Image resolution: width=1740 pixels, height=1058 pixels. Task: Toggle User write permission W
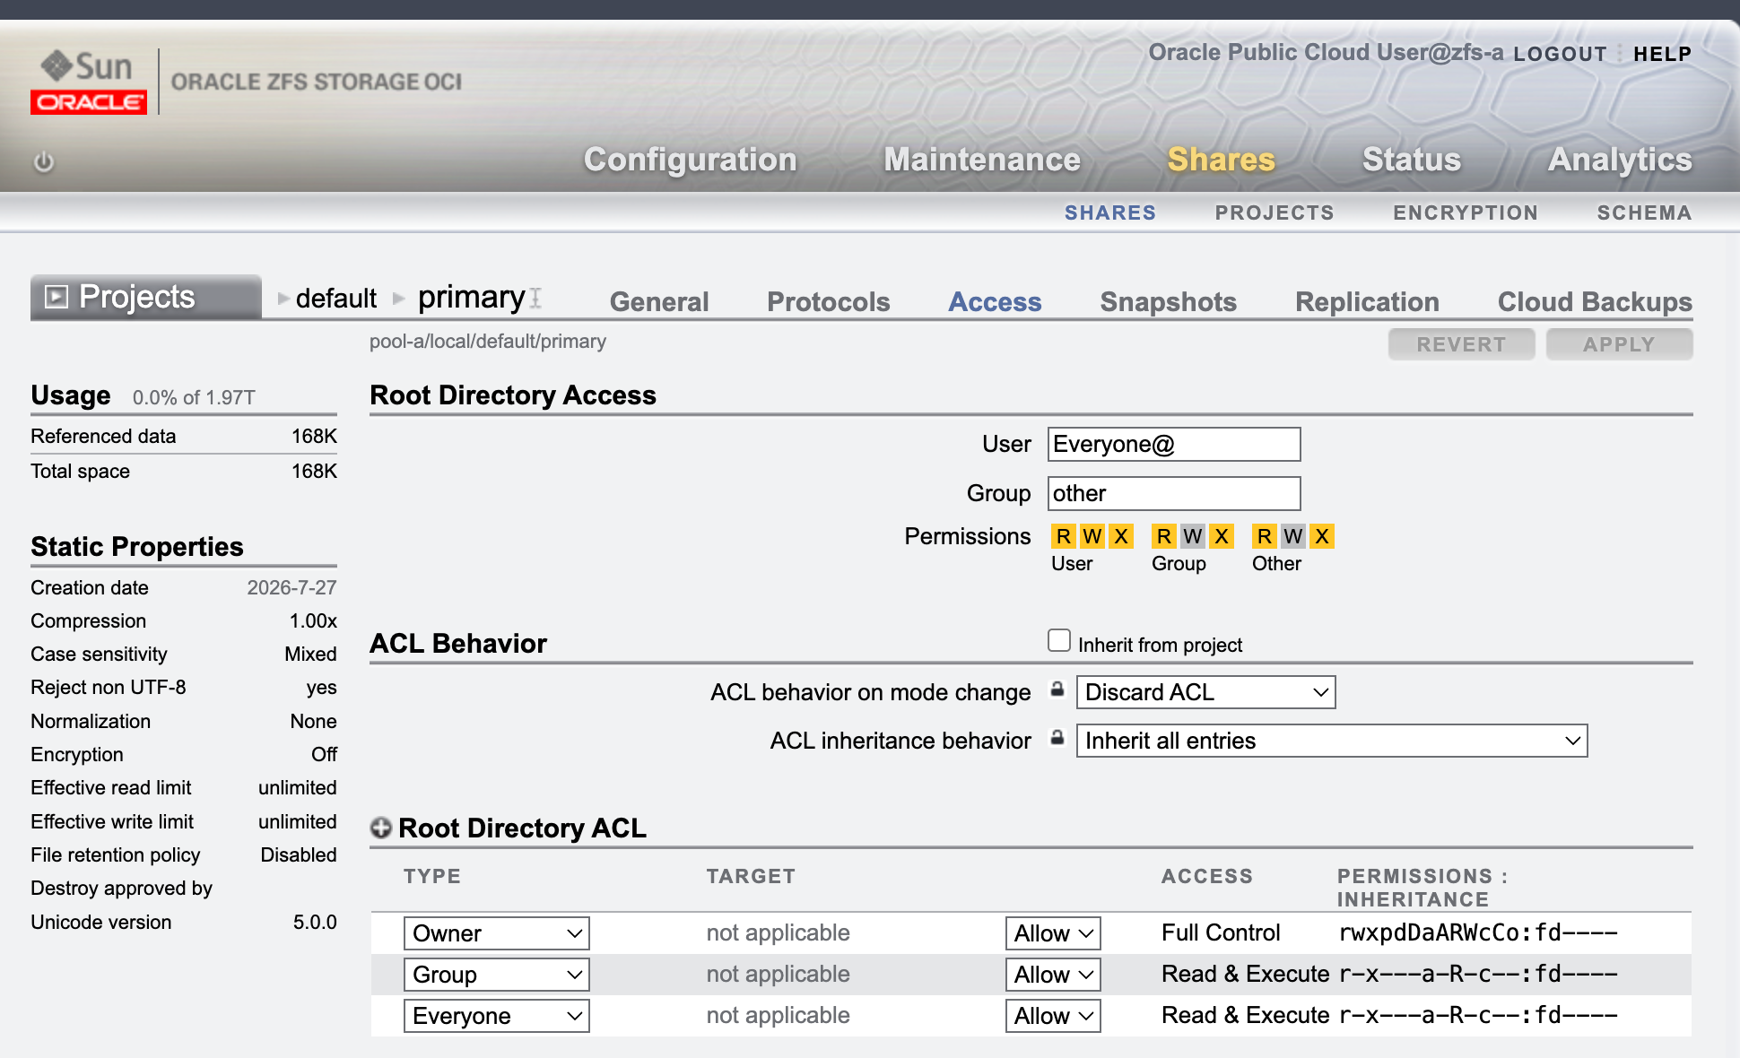[1092, 536]
